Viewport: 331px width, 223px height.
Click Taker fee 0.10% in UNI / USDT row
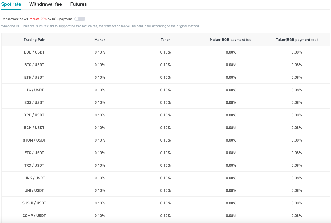166,190
